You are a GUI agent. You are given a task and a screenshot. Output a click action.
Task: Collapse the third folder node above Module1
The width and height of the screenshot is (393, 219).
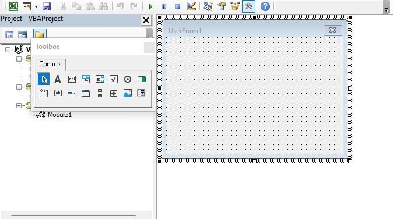(x=19, y=105)
